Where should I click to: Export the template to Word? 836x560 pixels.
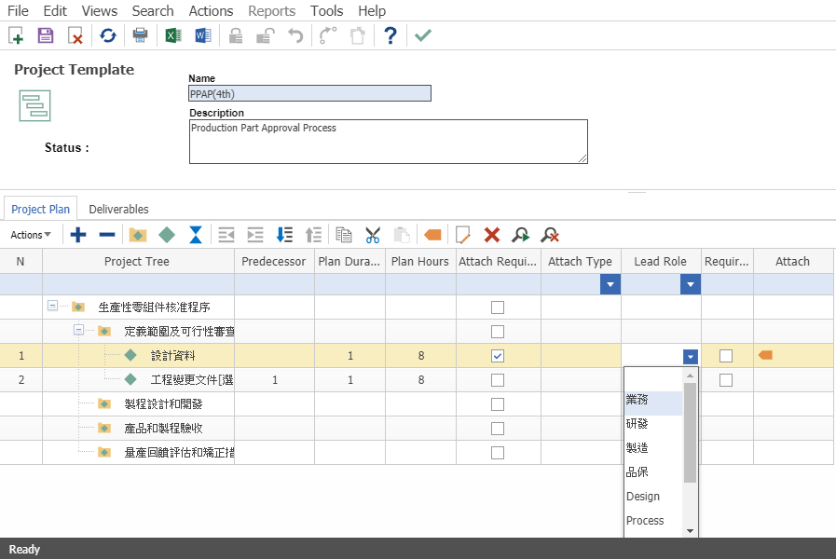tap(202, 34)
